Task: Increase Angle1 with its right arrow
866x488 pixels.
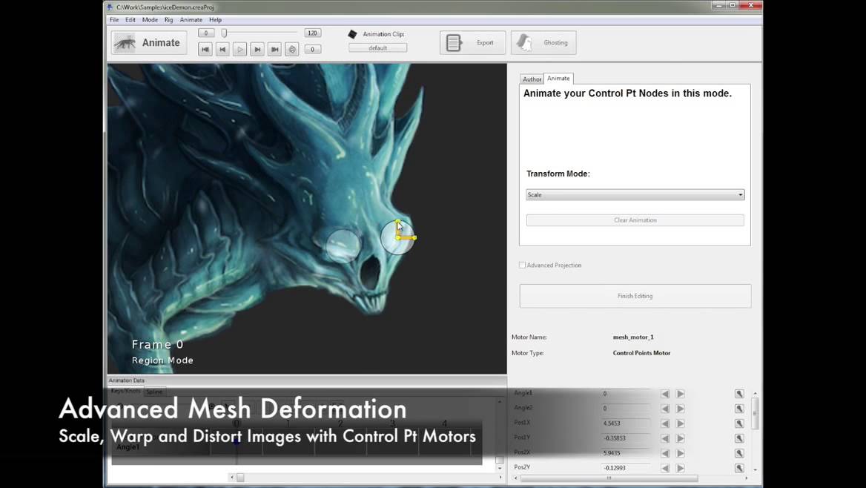Action: coord(681,394)
